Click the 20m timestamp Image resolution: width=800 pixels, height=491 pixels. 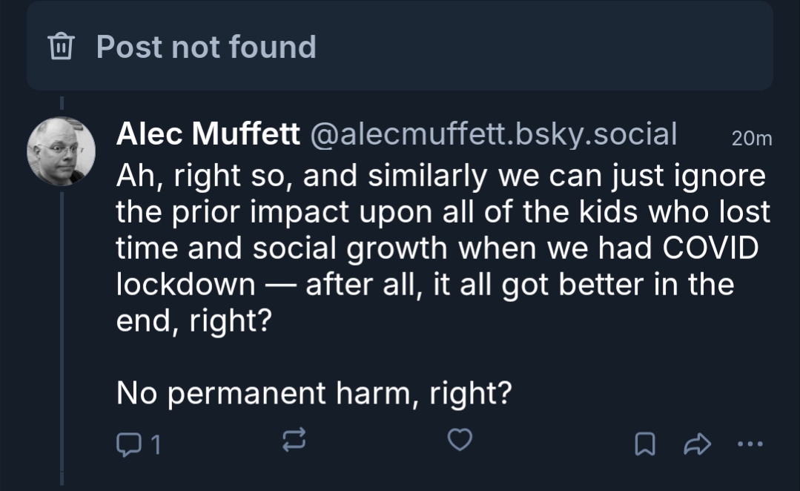click(751, 138)
